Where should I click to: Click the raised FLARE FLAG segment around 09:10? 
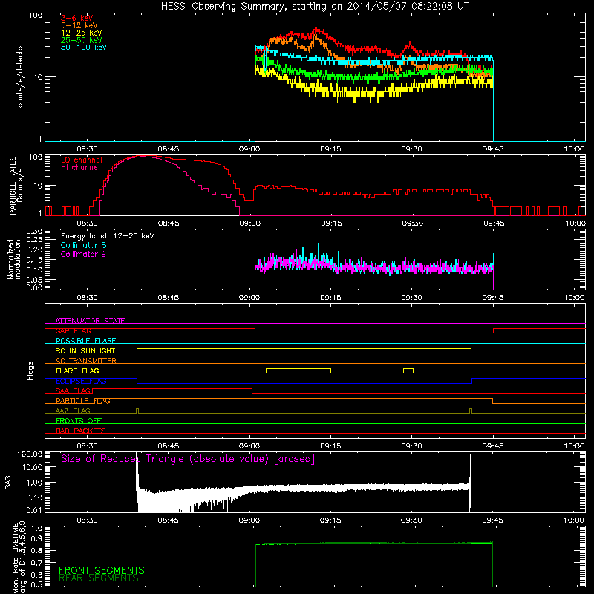click(298, 368)
